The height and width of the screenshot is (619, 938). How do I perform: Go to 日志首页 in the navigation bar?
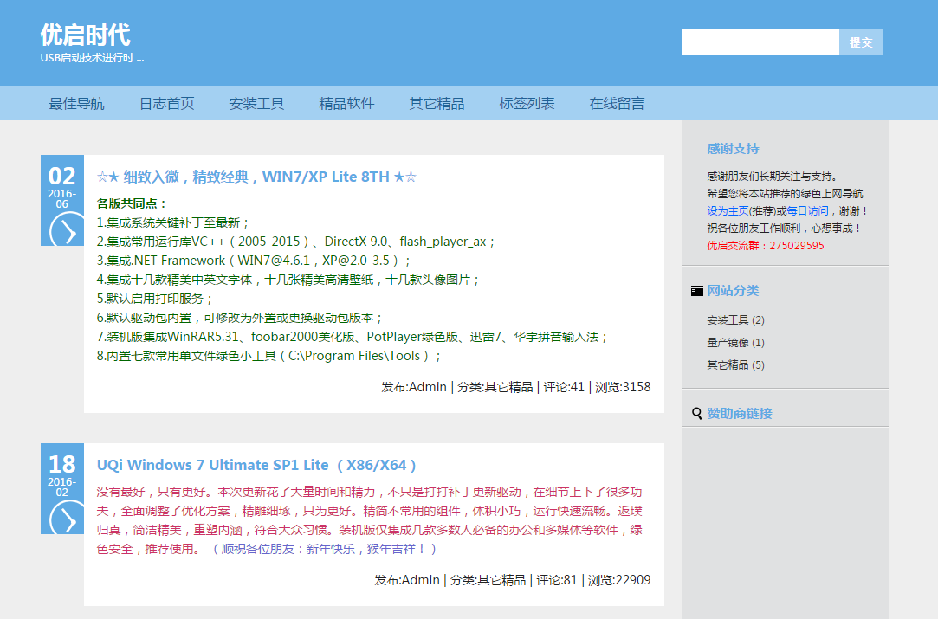(165, 103)
